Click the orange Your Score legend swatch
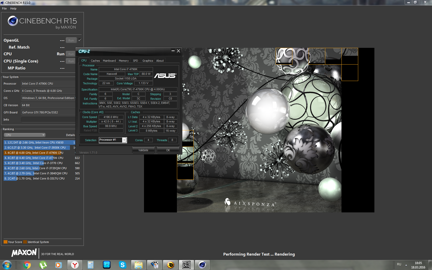 (5, 242)
